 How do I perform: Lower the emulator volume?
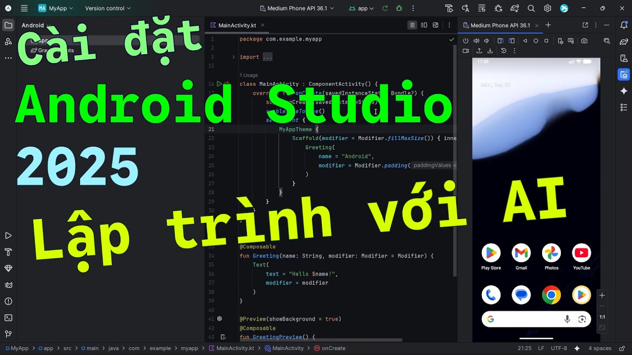[487, 41]
